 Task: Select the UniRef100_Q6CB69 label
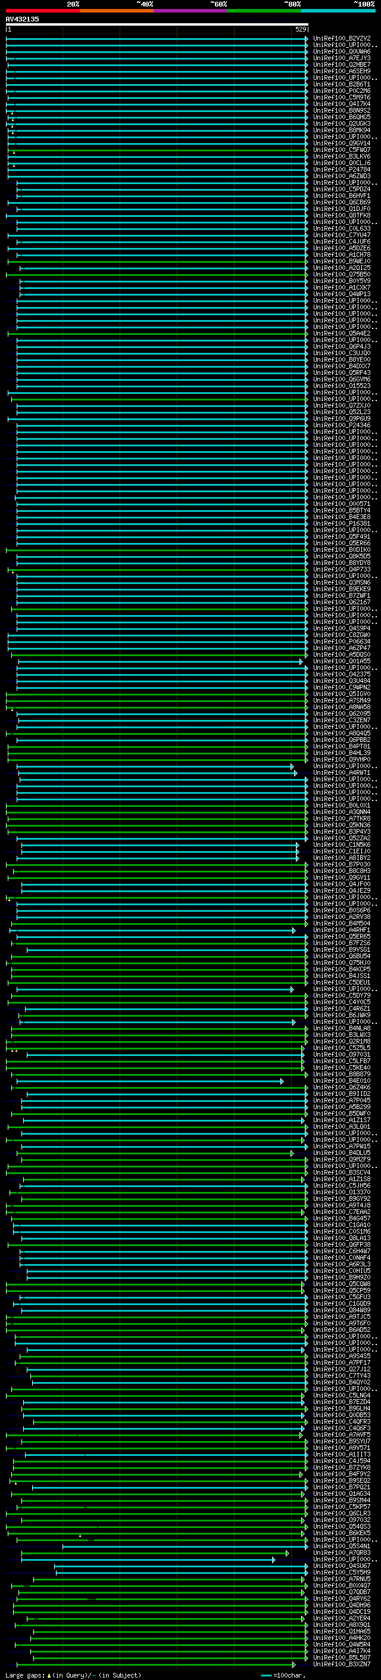coord(342,202)
